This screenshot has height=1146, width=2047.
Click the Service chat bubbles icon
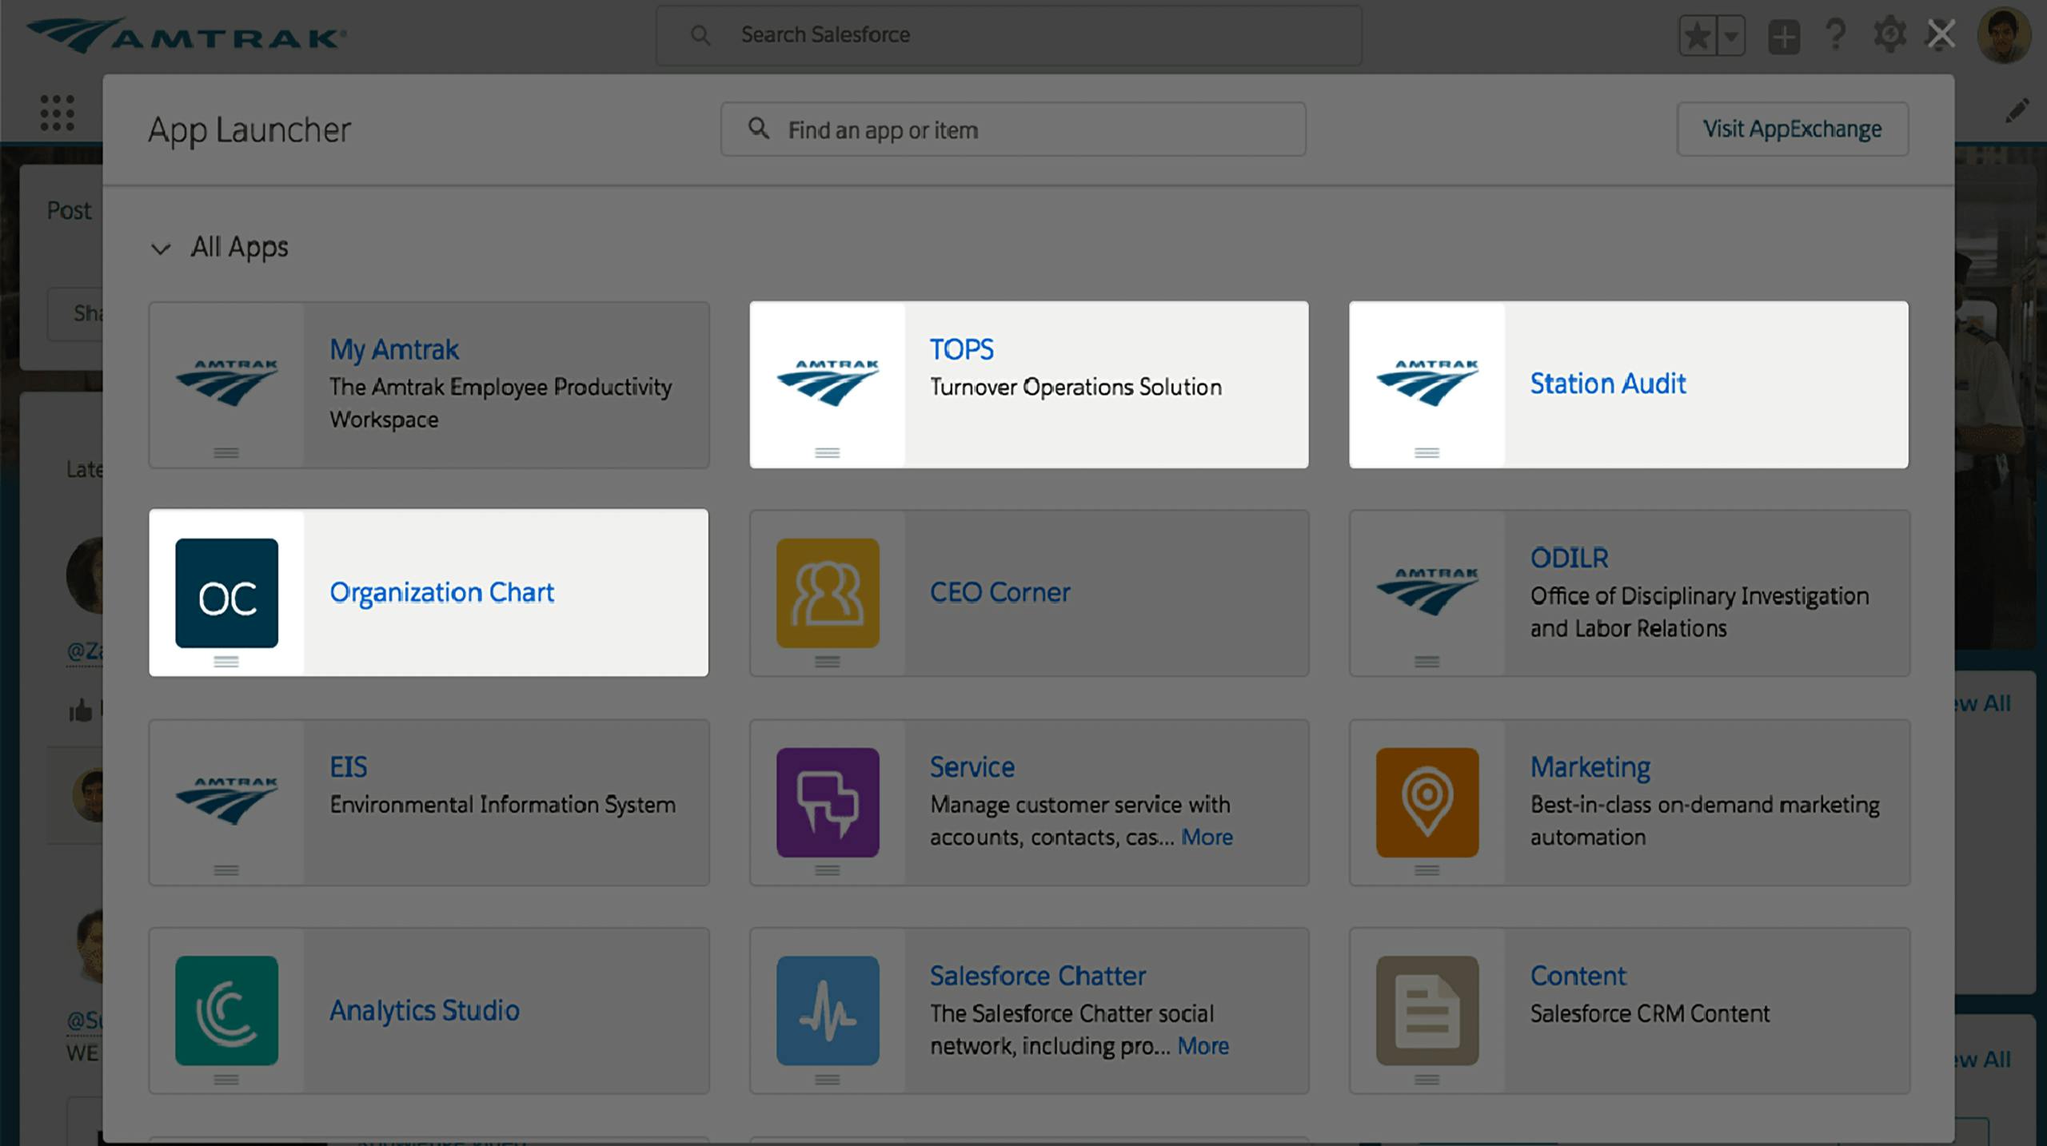point(828,802)
